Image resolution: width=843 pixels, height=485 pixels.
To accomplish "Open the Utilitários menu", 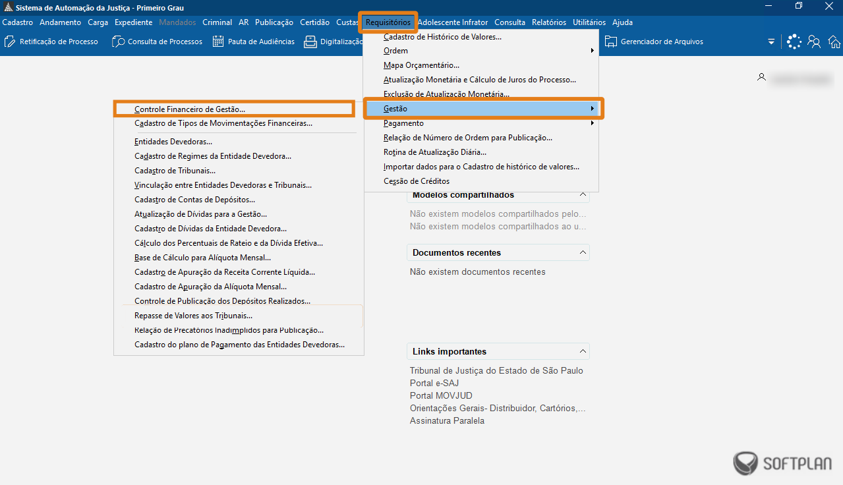I will (589, 22).
